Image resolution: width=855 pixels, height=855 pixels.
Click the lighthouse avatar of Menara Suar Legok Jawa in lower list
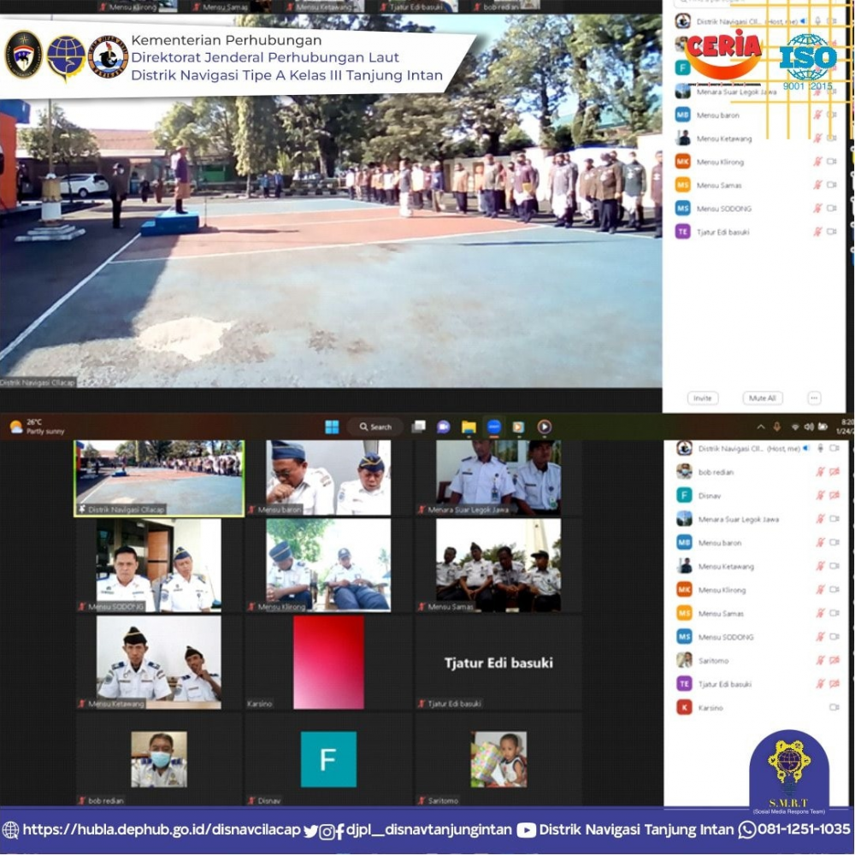tap(684, 519)
